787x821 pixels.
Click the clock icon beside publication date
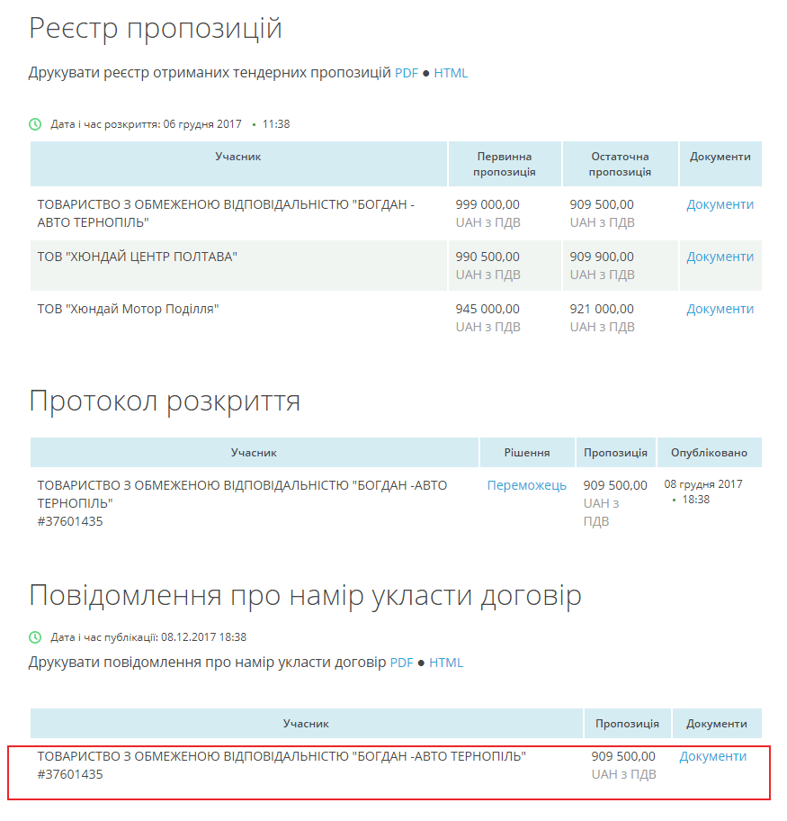tap(35, 637)
